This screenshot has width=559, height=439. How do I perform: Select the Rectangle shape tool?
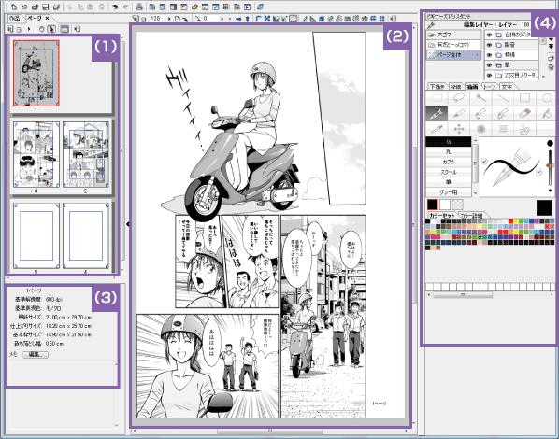[x=524, y=98]
